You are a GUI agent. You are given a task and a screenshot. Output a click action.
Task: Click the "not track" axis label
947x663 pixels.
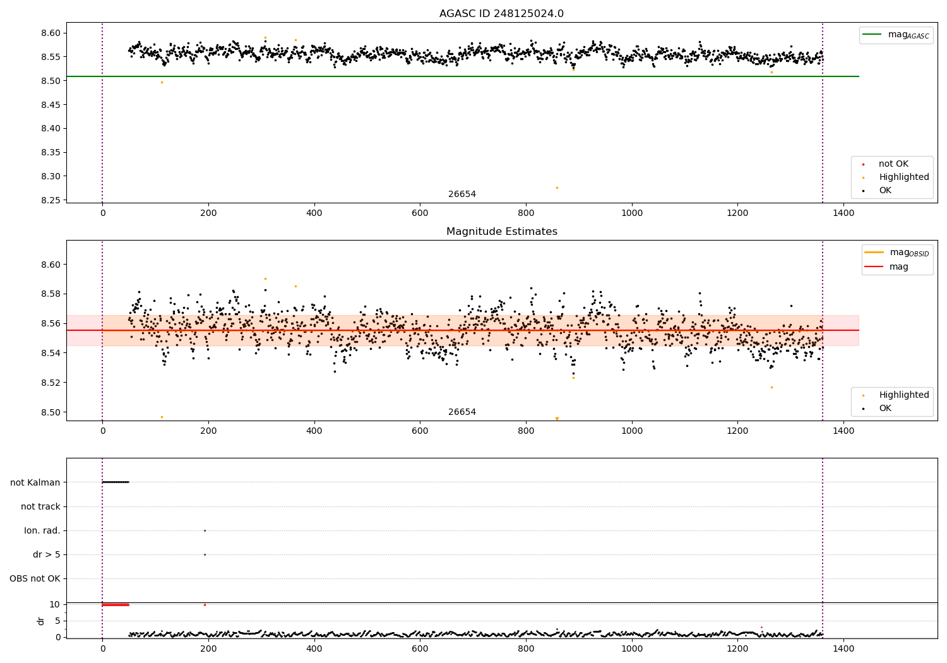pos(40,506)
